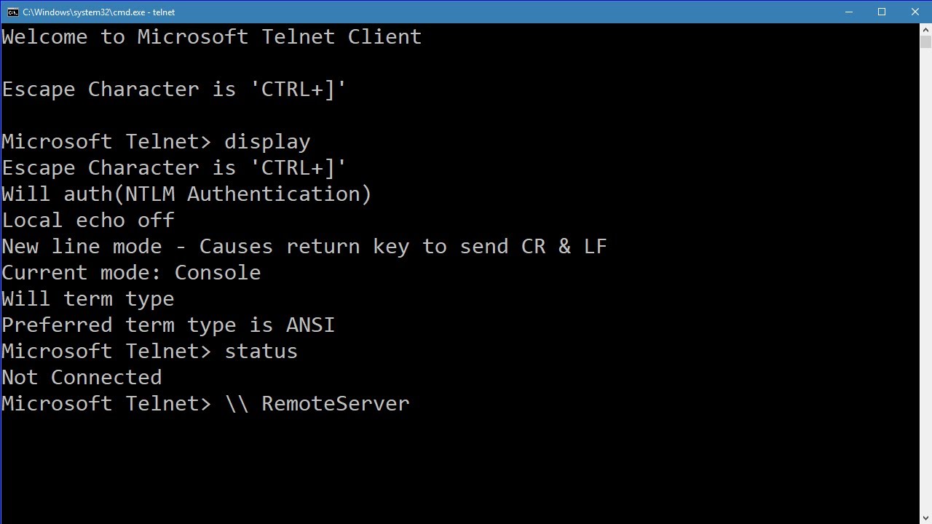Viewport: 932px width, 524px height.
Task: Click the scrollbar up arrow
Action: (925, 29)
